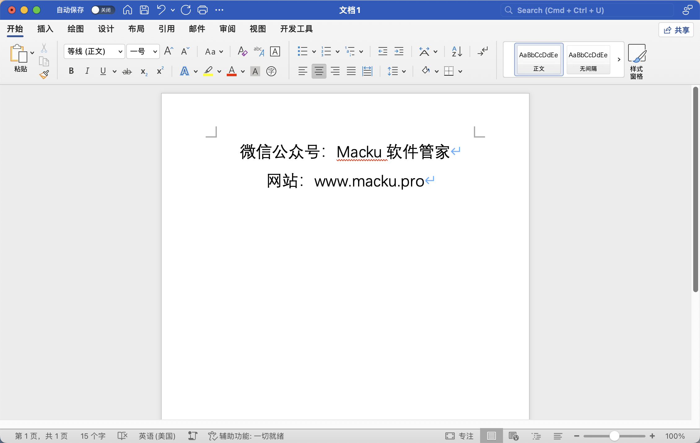Click the accessibility status button
This screenshot has width=700, height=443.
246,436
